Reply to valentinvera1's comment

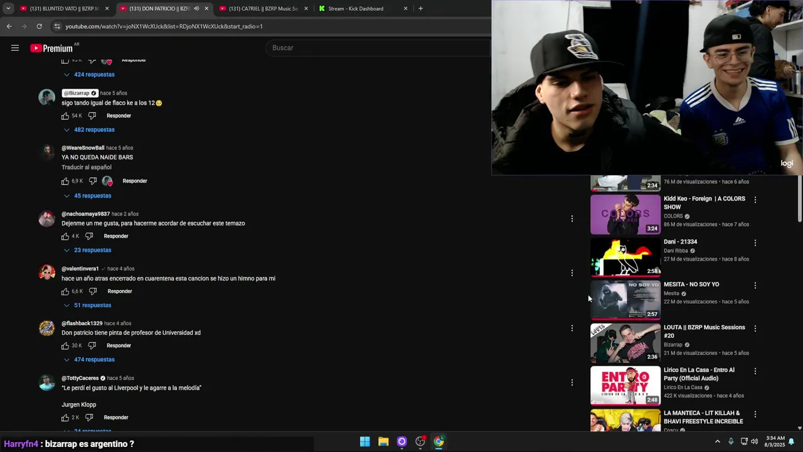(120, 291)
